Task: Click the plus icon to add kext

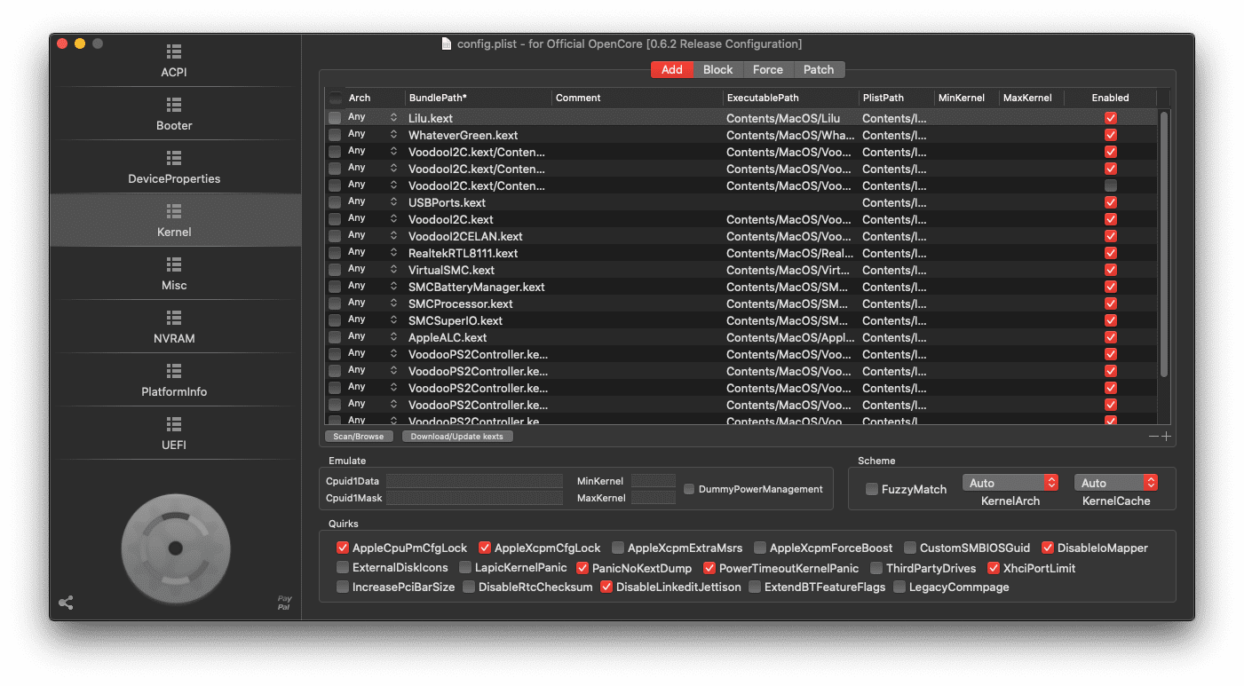Action: point(1166,436)
